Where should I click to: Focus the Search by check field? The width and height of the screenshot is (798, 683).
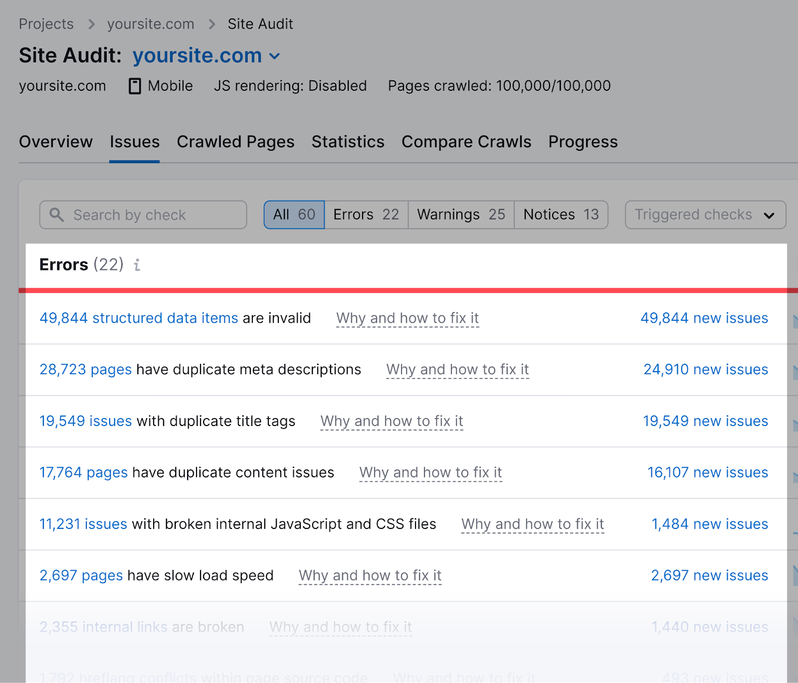(x=143, y=215)
